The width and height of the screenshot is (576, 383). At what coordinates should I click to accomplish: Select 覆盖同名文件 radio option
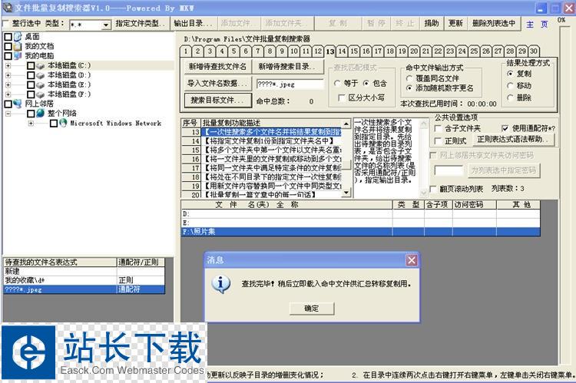[x=409, y=78]
